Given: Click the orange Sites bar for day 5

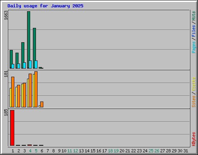Looking at the screenshot, I should click(x=36, y=89).
